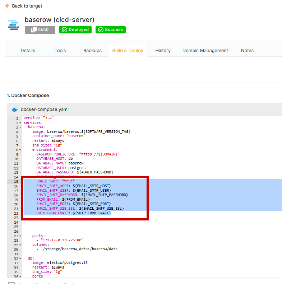Click the baserow service logo icon

click(x=13, y=25)
